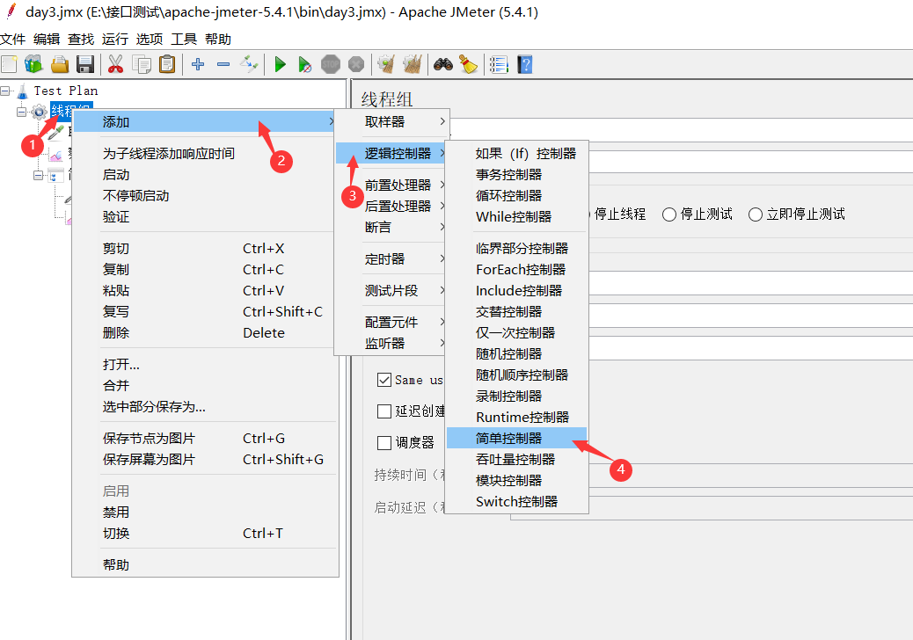Choose 如果 (If) 控制器
This screenshot has height=640, width=913.
[x=516, y=154]
